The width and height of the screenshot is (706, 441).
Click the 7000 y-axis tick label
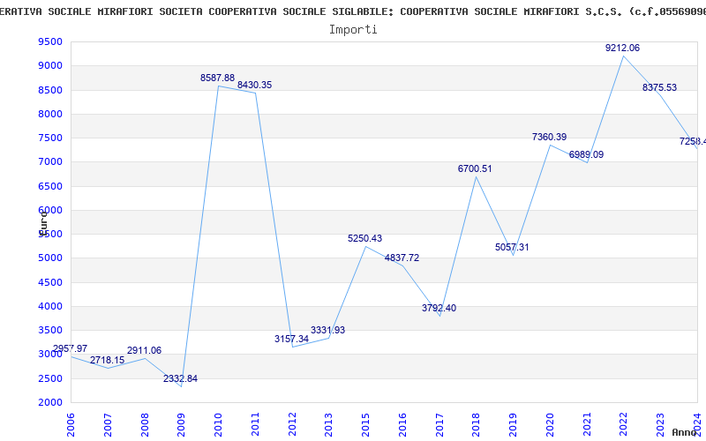tap(50, 162)
